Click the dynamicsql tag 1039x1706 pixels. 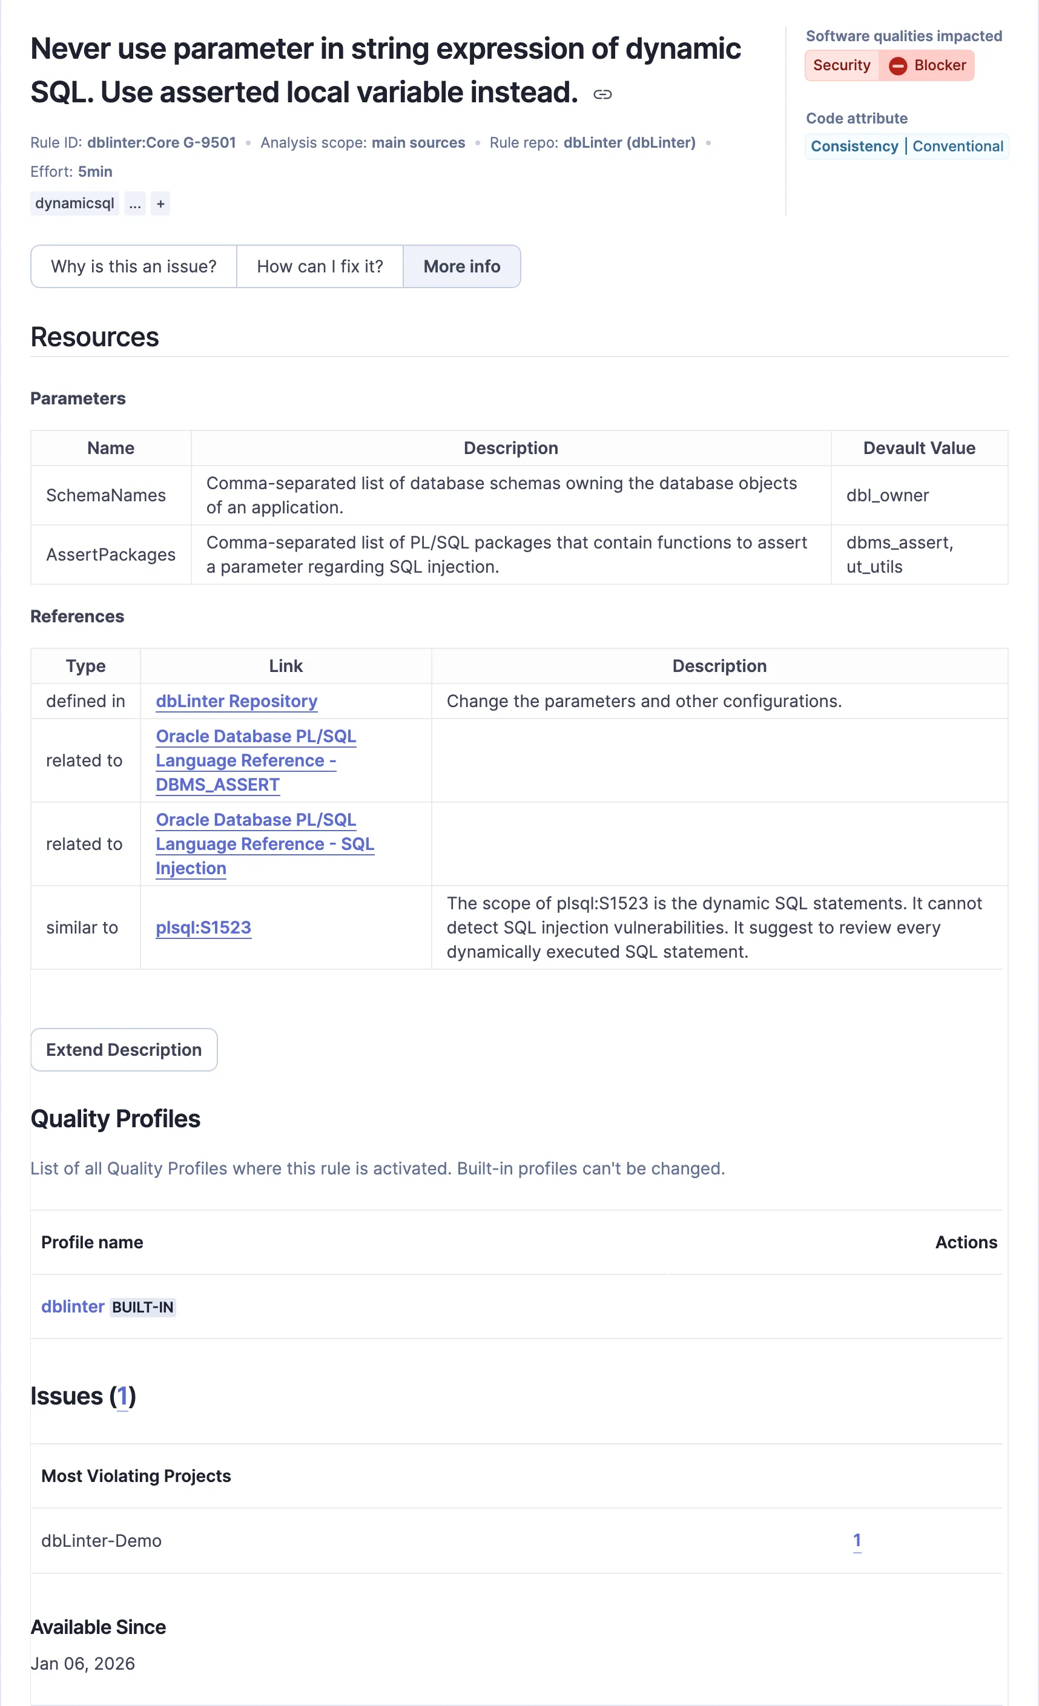point(74,203)
